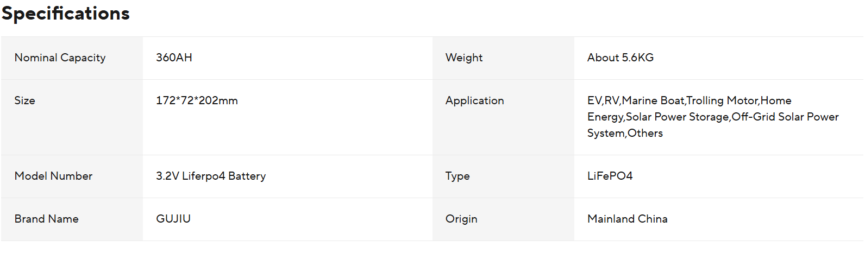This screenshot has width=865, height=253.
Task: Select the 3.2V Liferpo4 Battery value
Action: [211, 176]
